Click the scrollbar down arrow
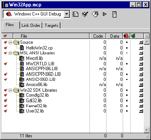Image resolution: width=151 pixels, height=140 pixels. pos(146,130)
